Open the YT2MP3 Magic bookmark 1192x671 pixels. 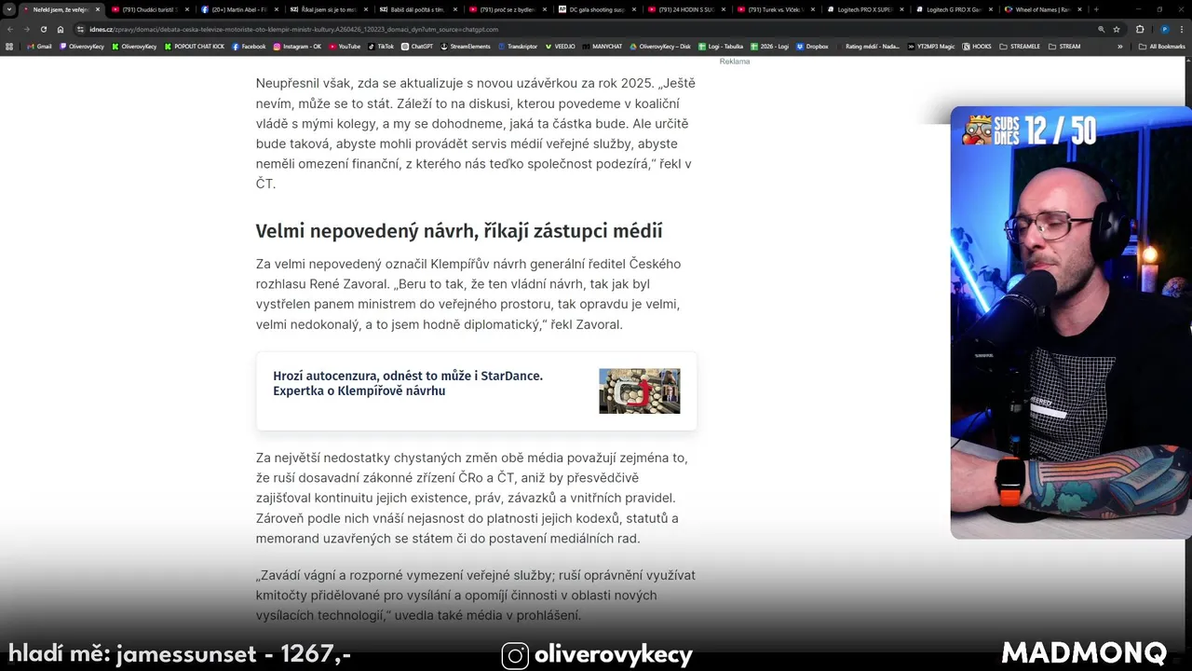click(930, 47)
